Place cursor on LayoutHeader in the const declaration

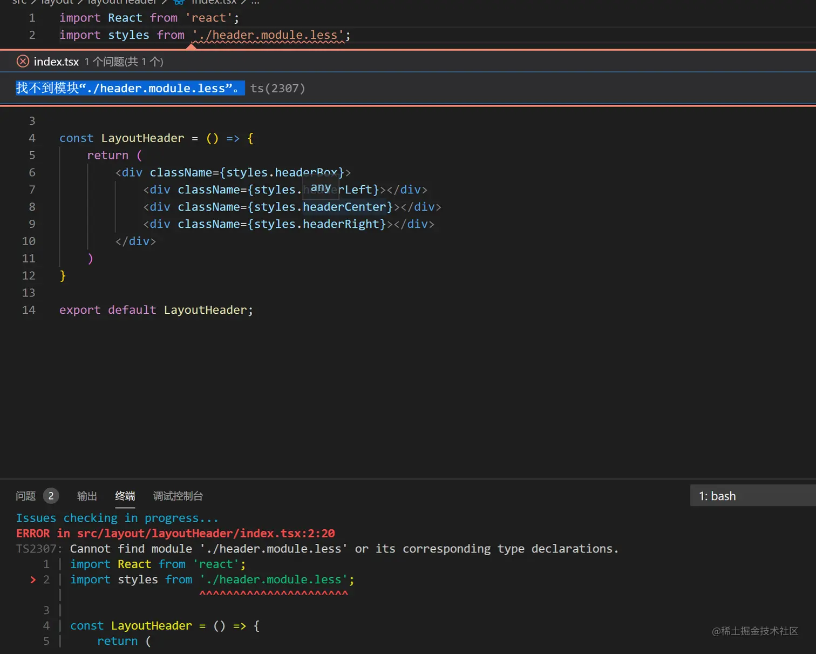[142, 138]
